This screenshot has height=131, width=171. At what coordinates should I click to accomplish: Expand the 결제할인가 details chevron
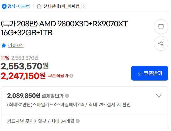159,96
